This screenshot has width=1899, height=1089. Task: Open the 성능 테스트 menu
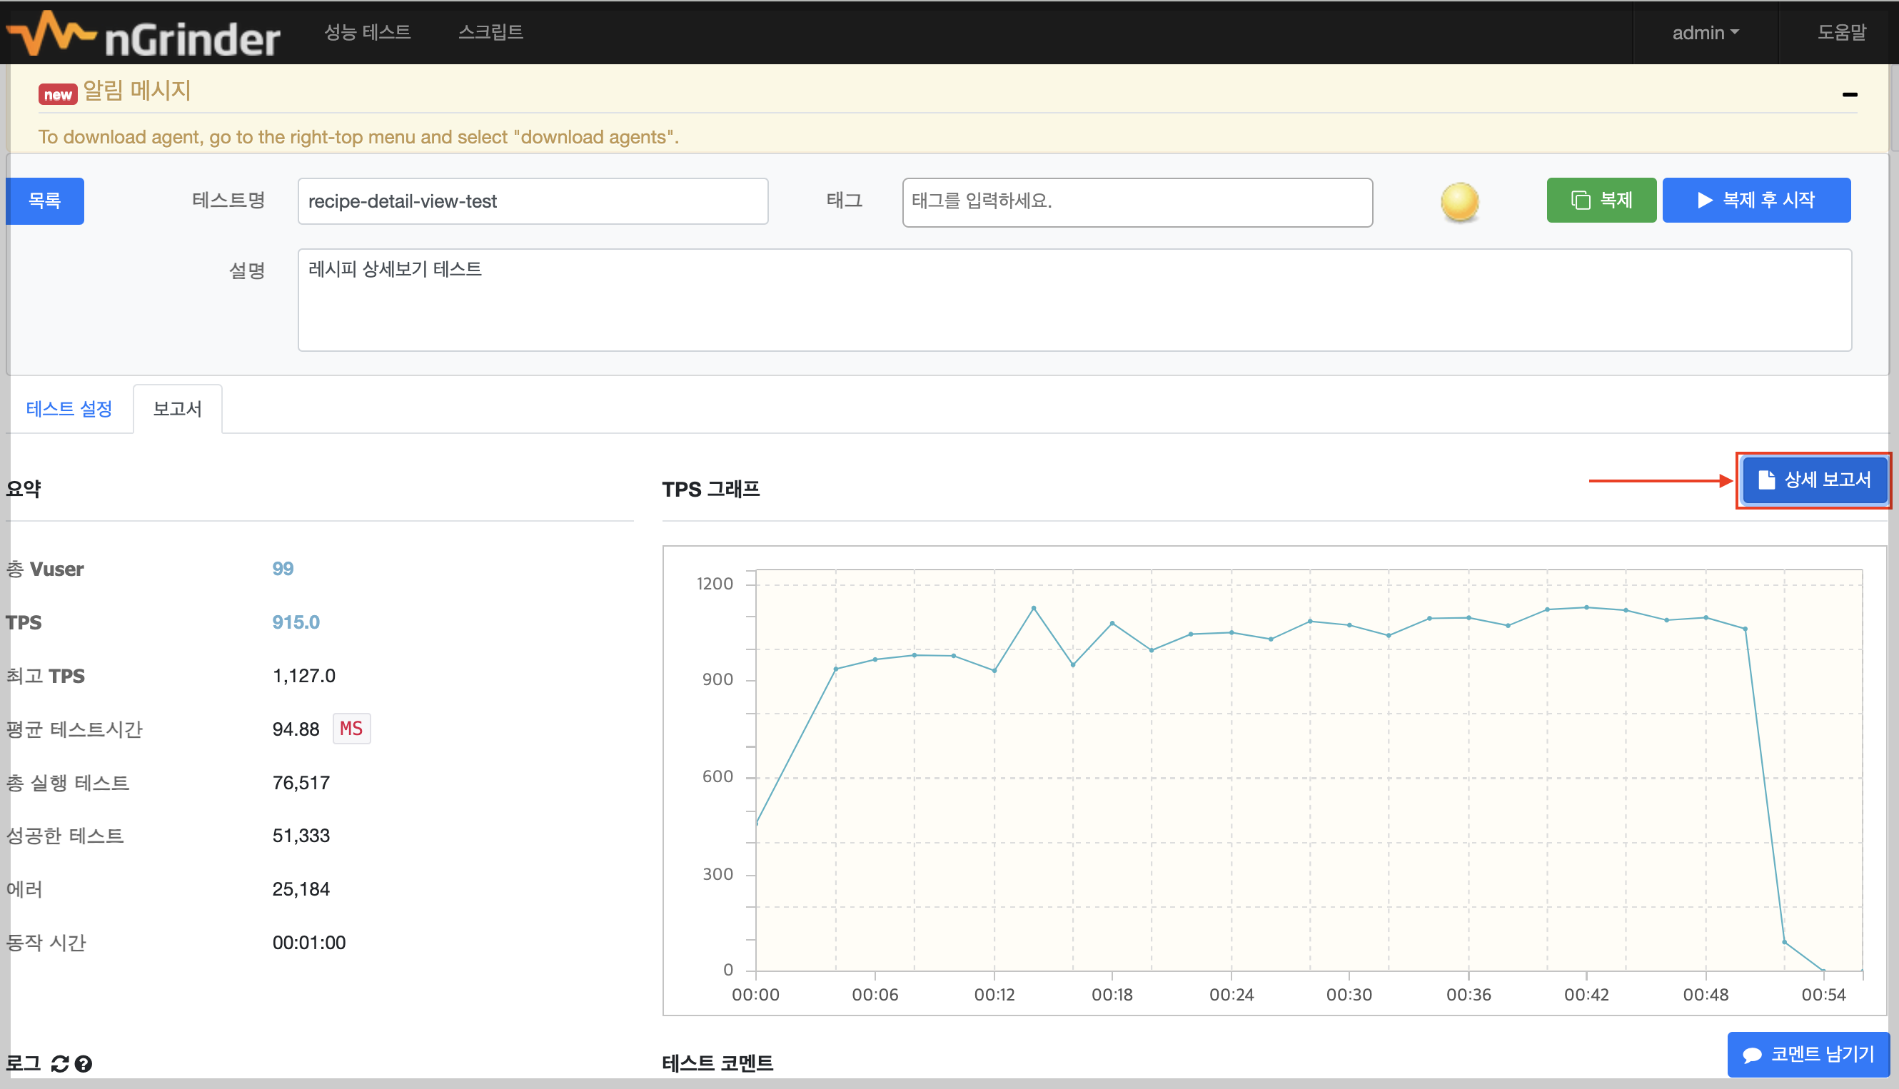point(368,32)
